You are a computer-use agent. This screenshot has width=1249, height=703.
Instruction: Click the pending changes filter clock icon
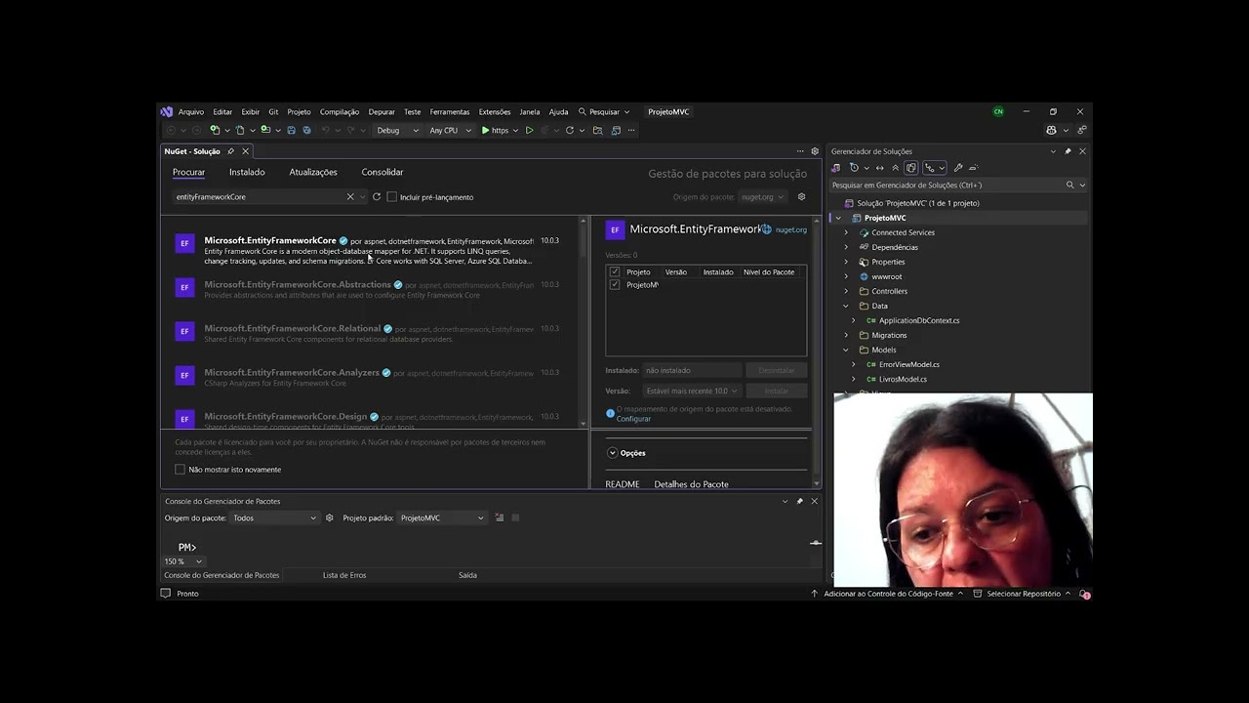854,168
